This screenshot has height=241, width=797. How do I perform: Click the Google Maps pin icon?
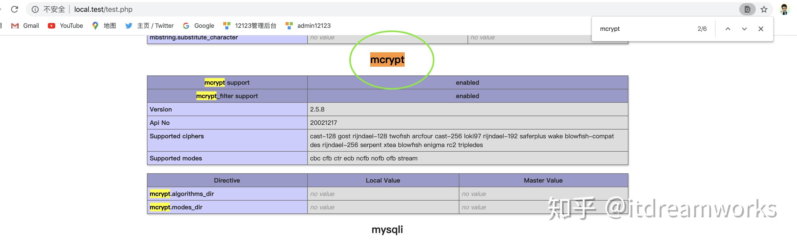click(x=95, y=26)
